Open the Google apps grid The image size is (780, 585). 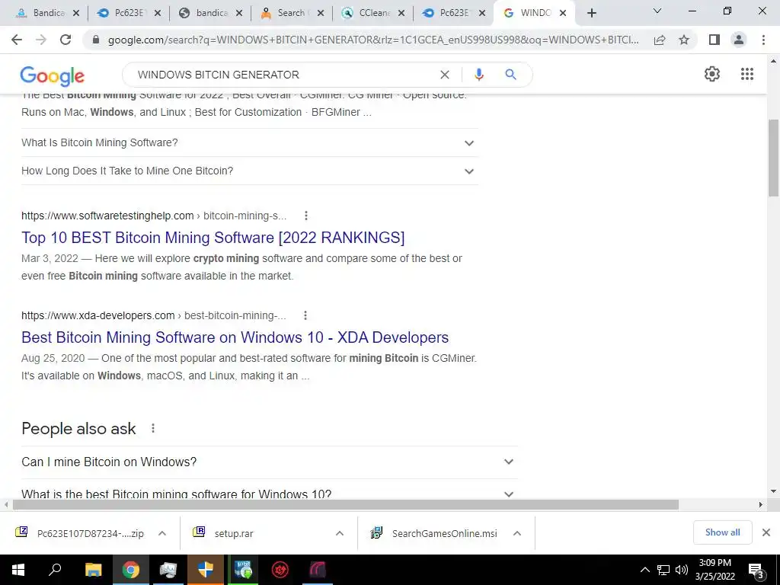[747, 74]
